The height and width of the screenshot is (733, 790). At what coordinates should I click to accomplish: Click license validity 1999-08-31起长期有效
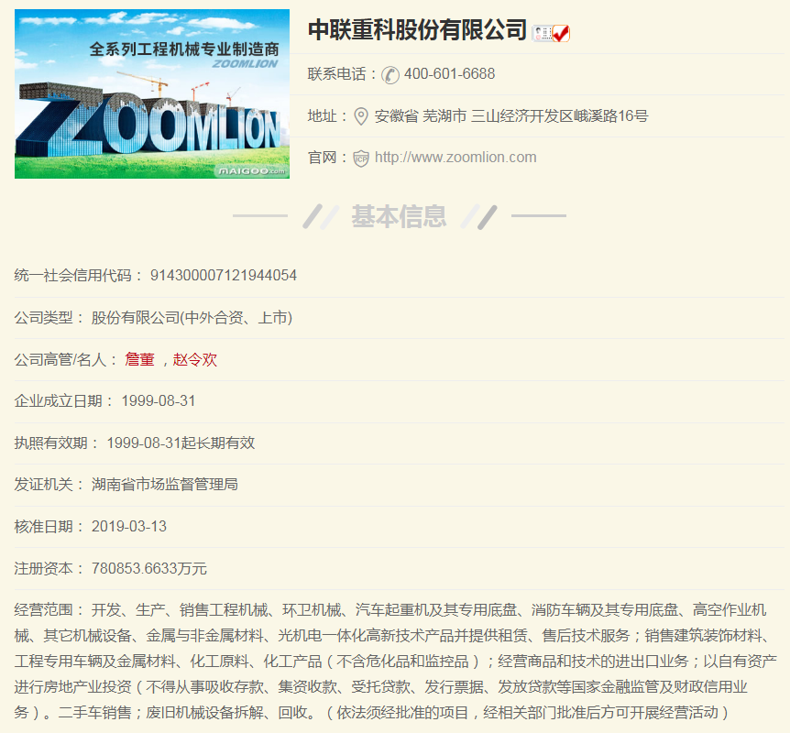tap(181, 443)
